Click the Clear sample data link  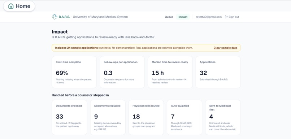click(x=225, y=48)
